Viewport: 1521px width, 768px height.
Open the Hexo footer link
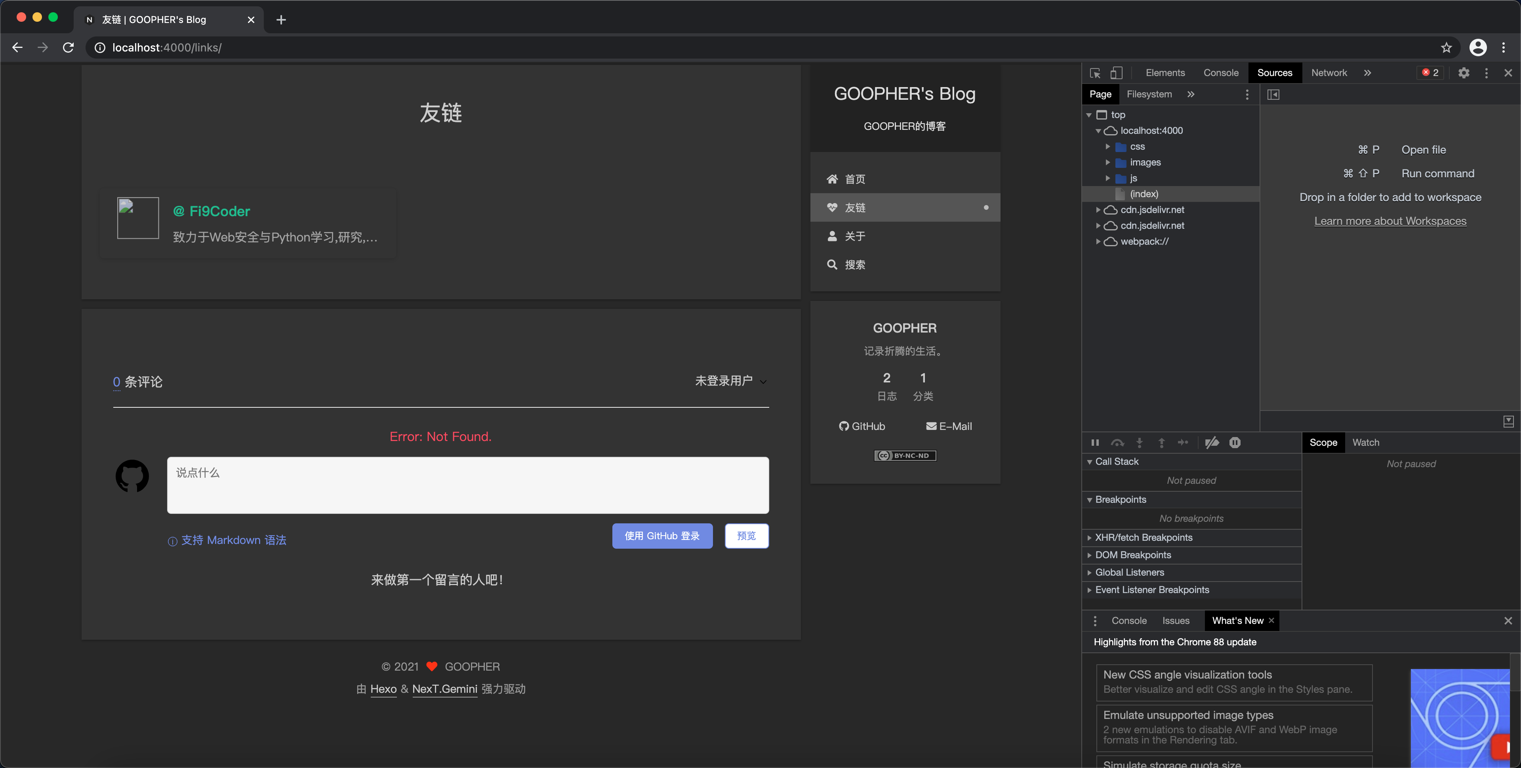pyautogui.click(x=383, y=689)
